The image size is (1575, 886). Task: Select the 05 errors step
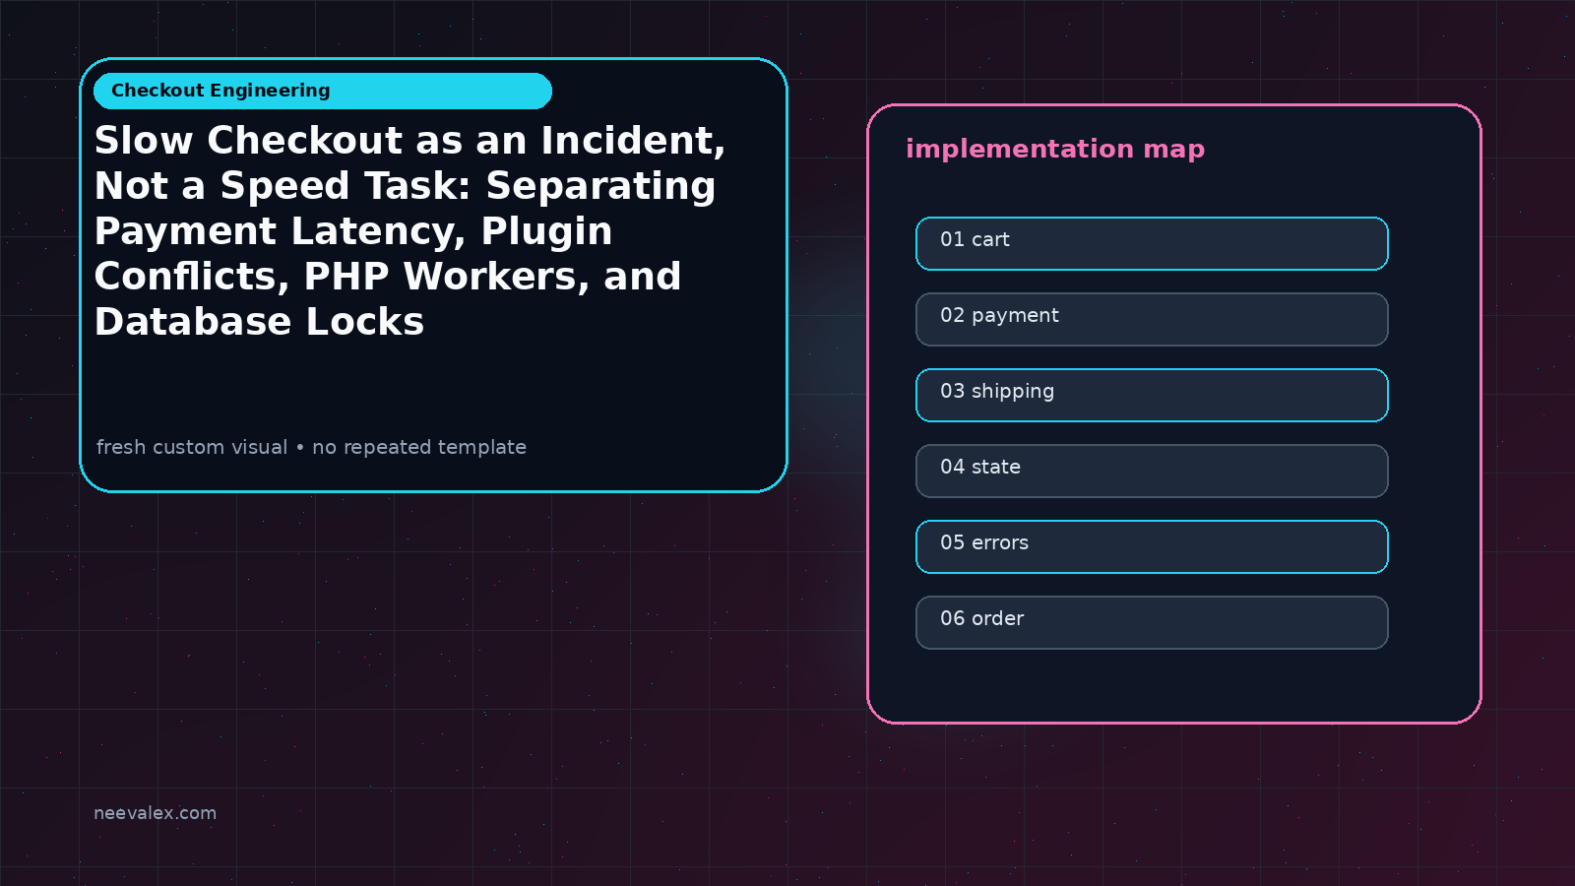click(x=1152, y=546)
